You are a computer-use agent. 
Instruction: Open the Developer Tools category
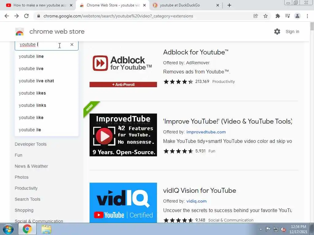click(31, 144)
